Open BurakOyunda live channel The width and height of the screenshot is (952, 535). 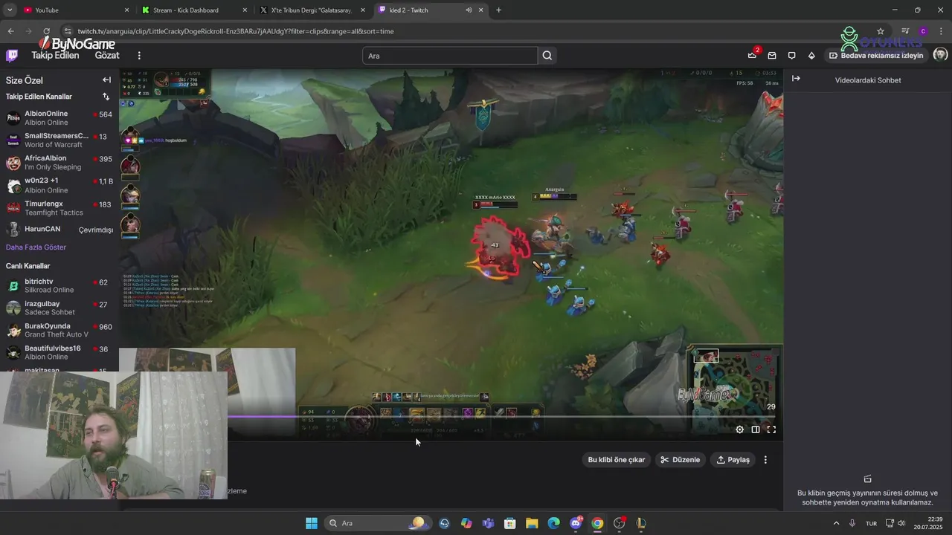(x=59, y=331)
